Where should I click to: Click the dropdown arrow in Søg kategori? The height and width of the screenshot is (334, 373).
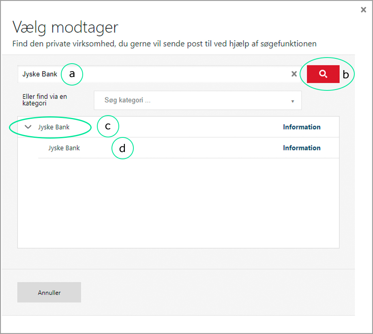pos(293,101)
